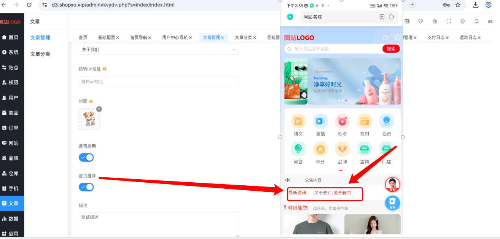Toggle the 是否启用 switch

[86, 158]
